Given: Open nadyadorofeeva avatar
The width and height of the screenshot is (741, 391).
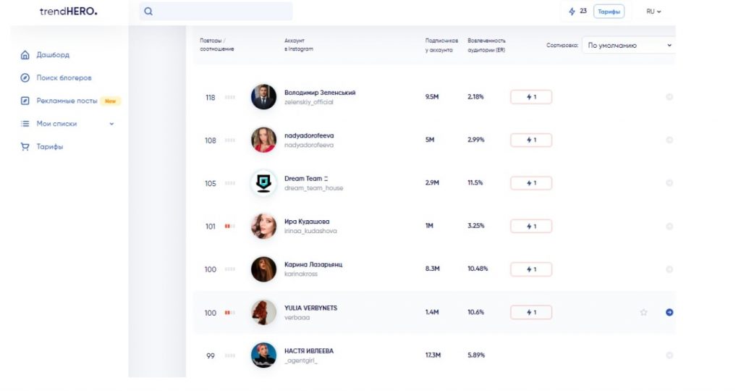Looking at the screenshot, I should (263, 140).
